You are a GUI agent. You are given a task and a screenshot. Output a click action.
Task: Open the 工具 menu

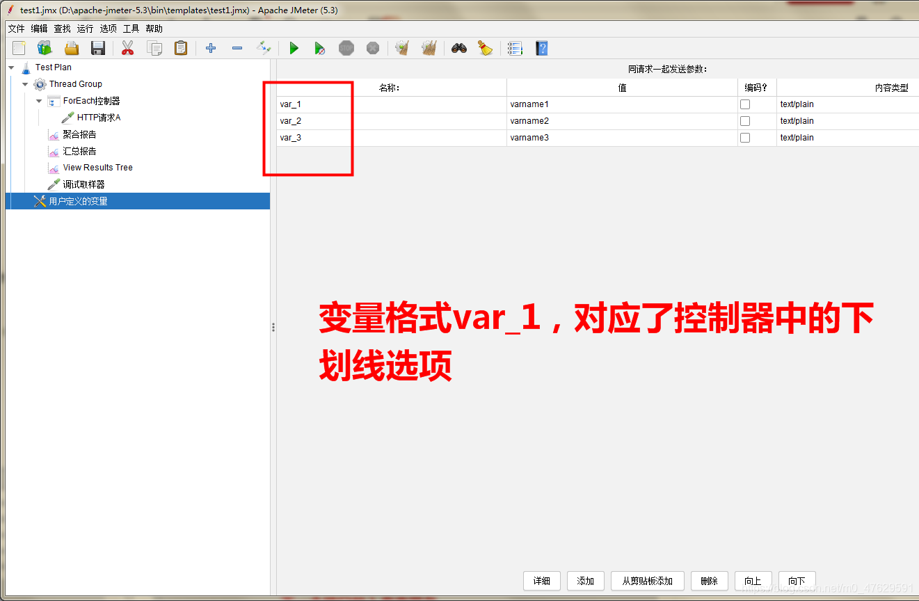[x=131, y=29]
